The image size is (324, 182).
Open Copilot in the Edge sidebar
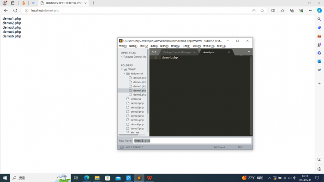(319, 10)
